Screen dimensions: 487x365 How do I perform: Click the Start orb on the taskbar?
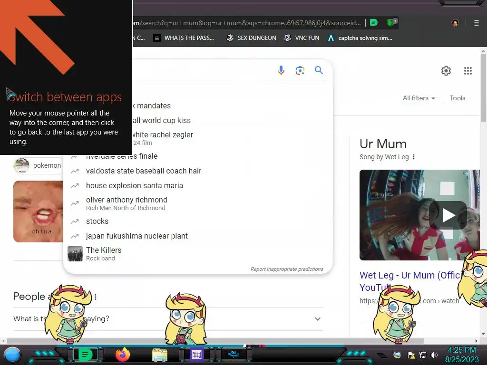pyautogui.click(x=12, y=355)
